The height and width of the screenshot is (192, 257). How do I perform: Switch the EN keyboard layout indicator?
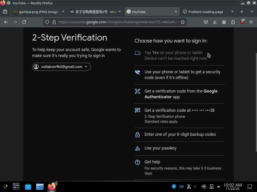(181, 186)
